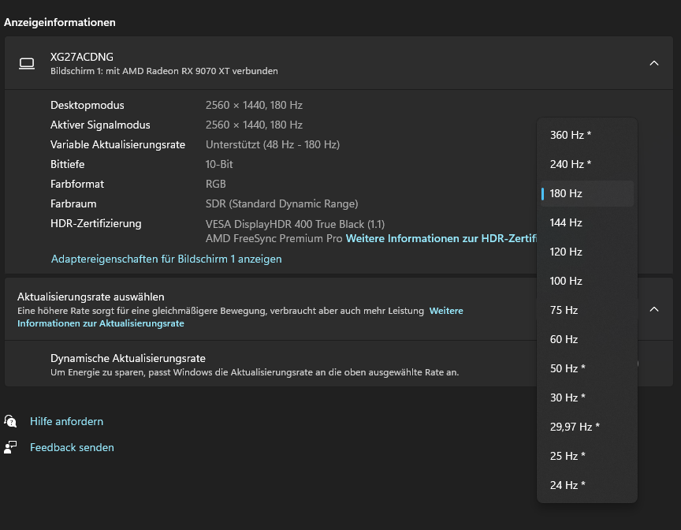
Task: Set refresh rate to 100 Hz
Action: pos(566,281)
